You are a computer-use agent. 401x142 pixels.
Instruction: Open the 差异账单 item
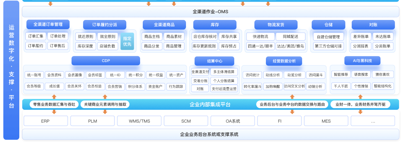pyautogui.click(x=360, y=37)
